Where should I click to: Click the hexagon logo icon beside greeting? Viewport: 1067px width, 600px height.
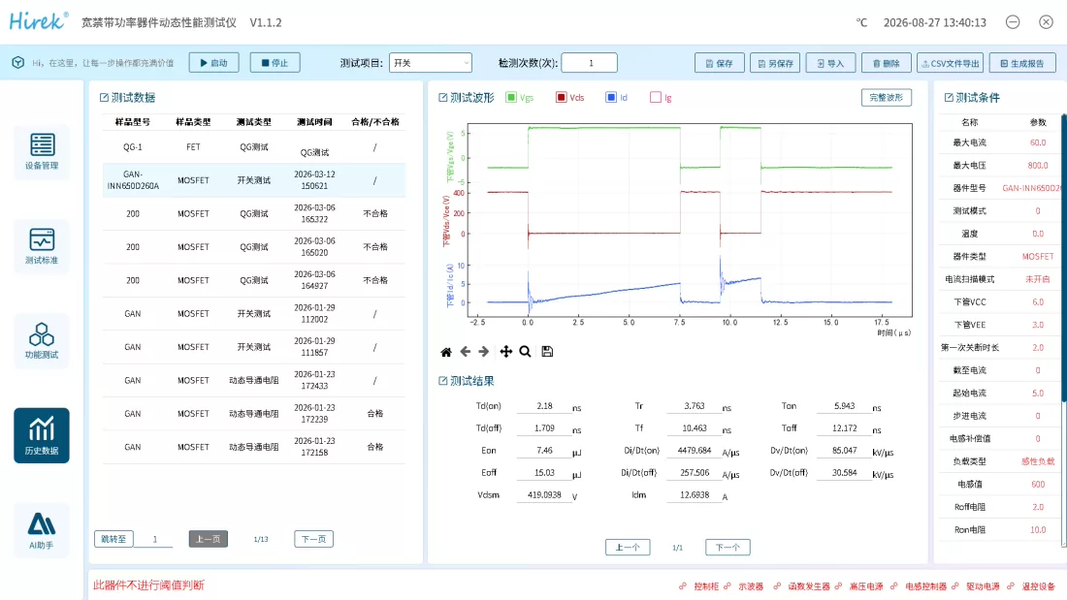pyautogui.click(x=18, y=63)
